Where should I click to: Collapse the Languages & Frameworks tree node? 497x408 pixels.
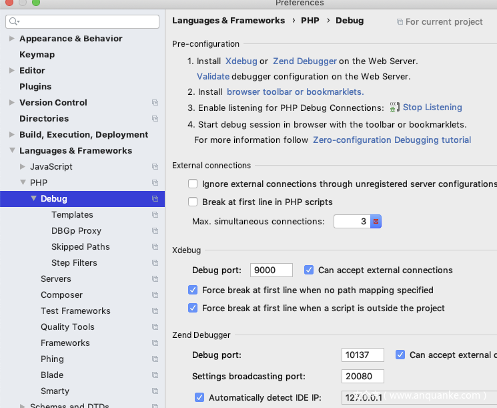[12, 151]
